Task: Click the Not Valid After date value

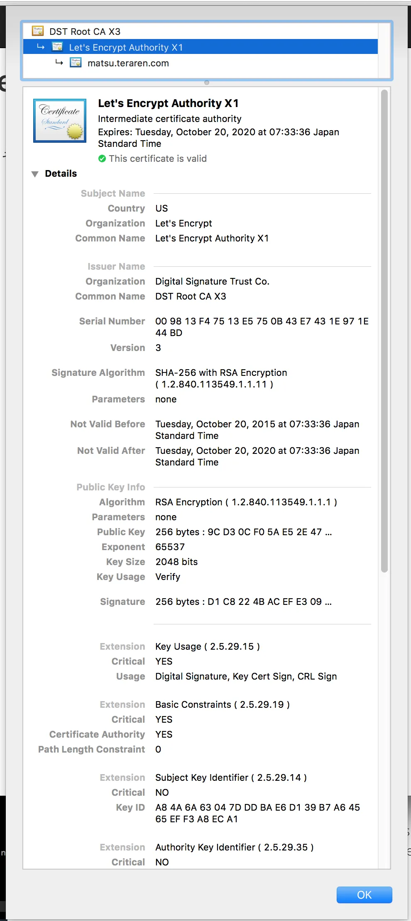Action: coord(257,456)
